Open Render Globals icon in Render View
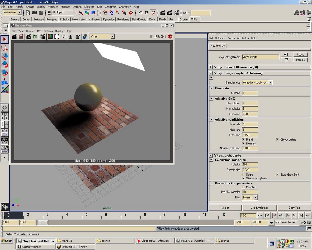 tap(43, 37)
